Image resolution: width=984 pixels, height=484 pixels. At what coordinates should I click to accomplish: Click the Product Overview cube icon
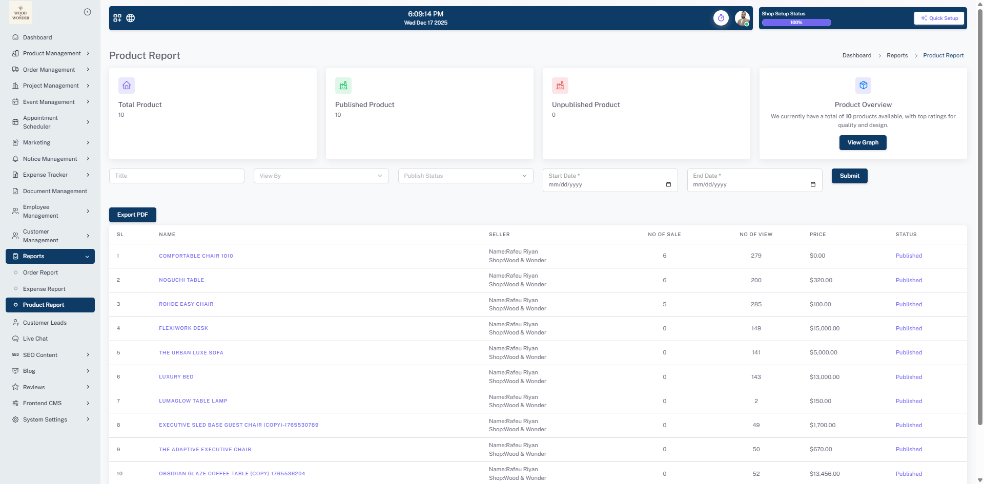point(863,85)
